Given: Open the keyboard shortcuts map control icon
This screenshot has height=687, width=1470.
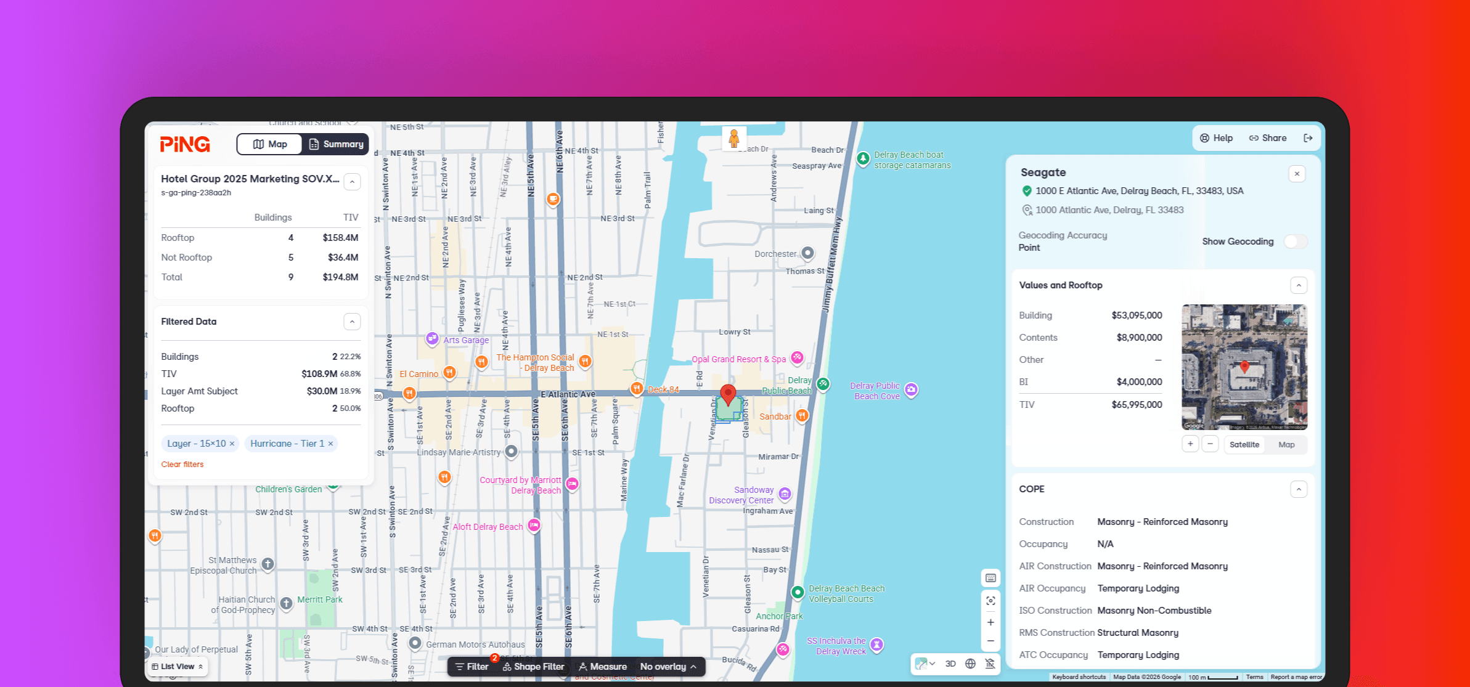Looking at the screenshot, I should (990, 578).
